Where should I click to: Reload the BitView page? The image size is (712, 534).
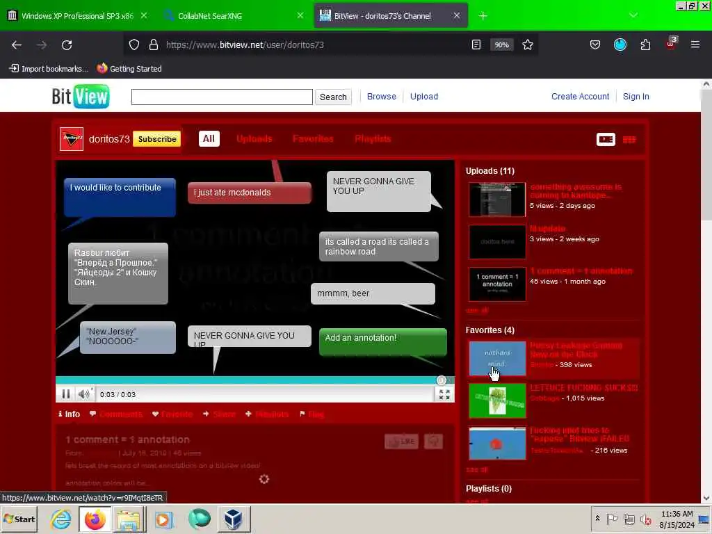click(x=67, y=45)
